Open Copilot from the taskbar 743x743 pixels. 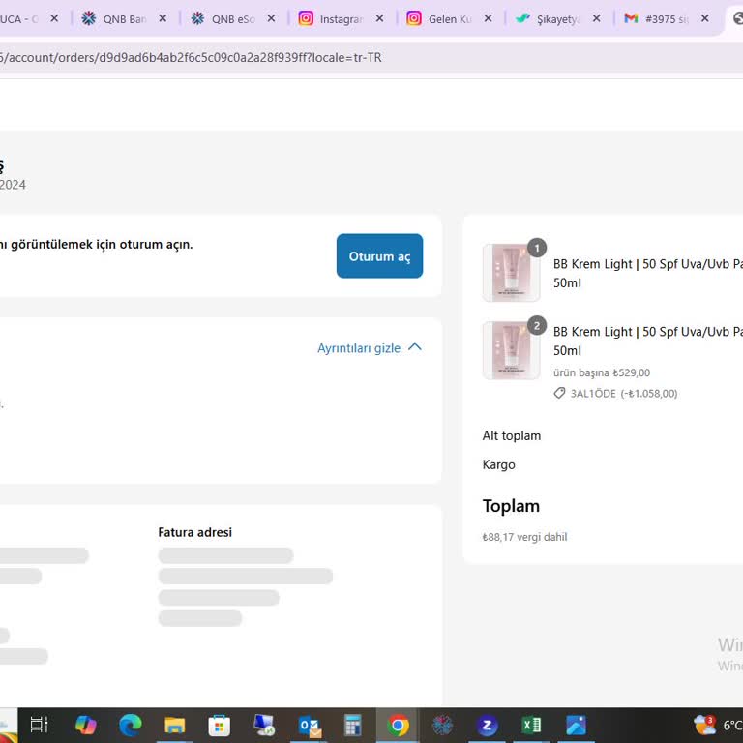[x=86, y=725]
